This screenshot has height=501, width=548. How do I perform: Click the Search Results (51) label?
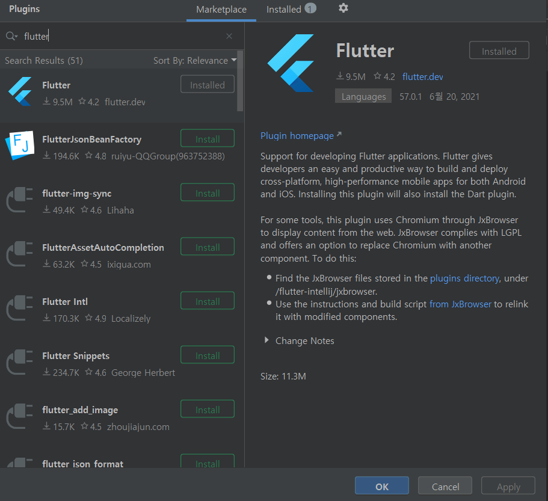pyautogui.click(x=44, y=60)
